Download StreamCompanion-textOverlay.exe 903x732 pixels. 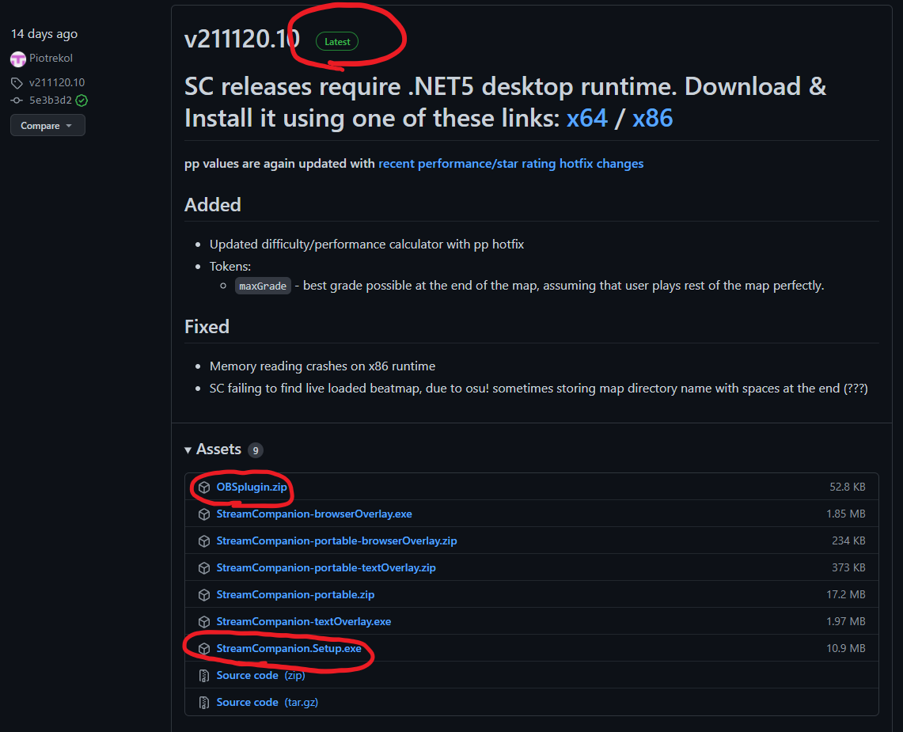303,621
